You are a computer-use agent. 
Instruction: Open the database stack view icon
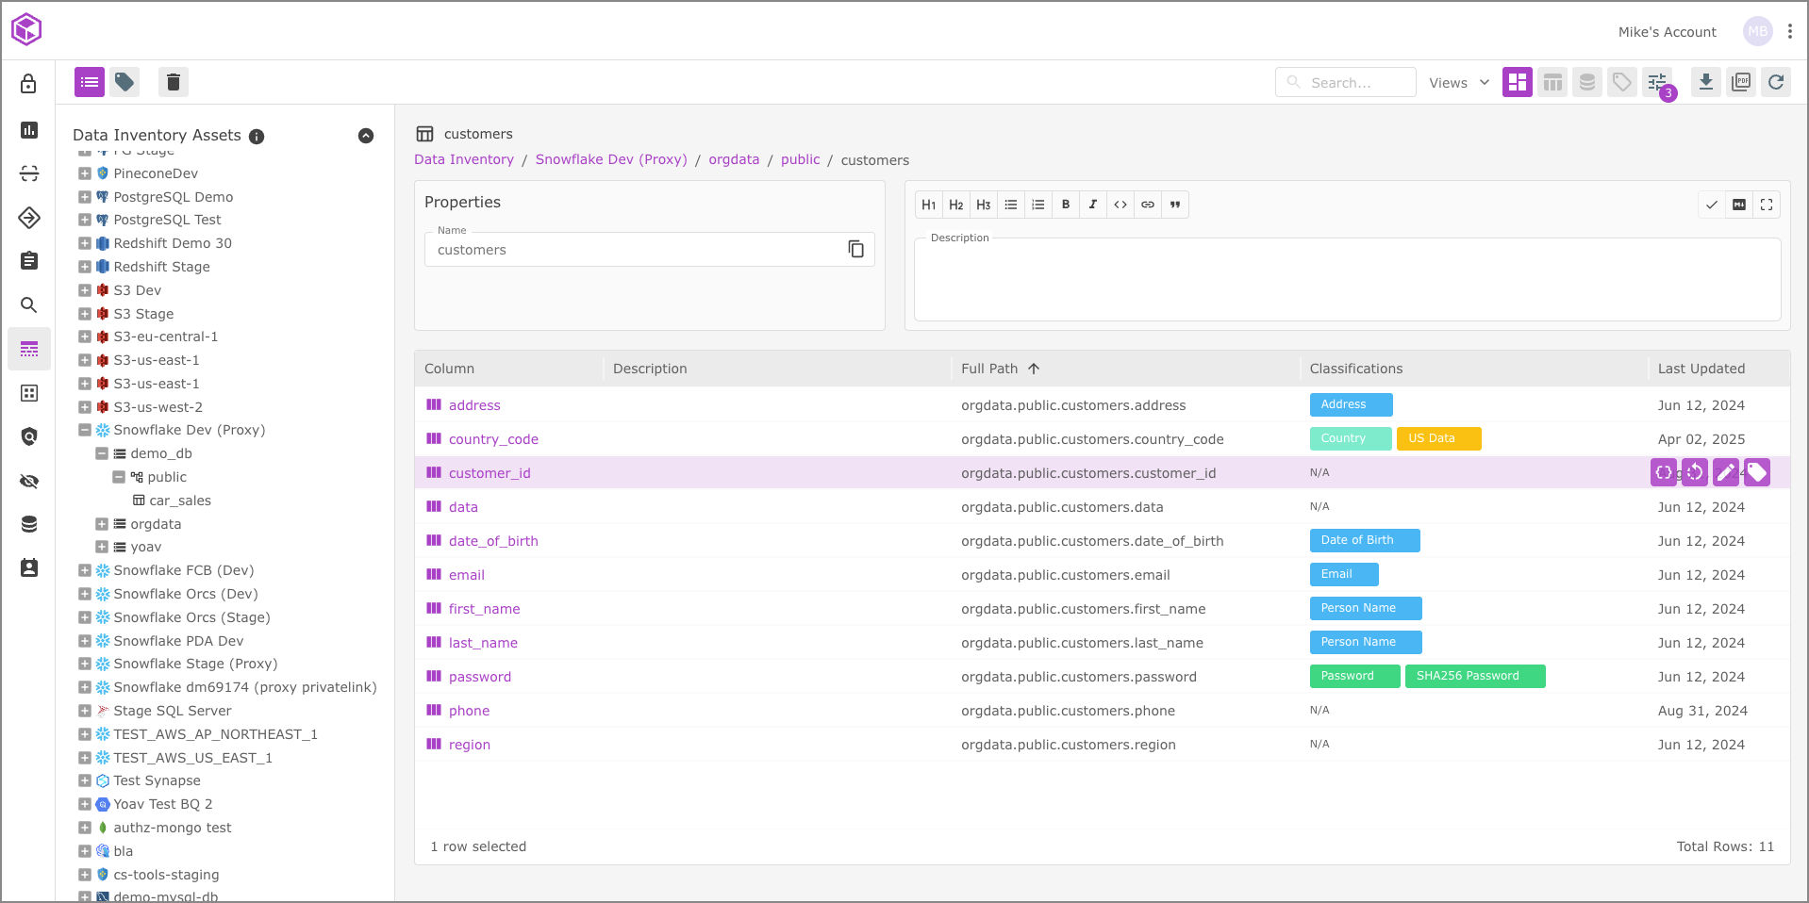pos(1586,82)
